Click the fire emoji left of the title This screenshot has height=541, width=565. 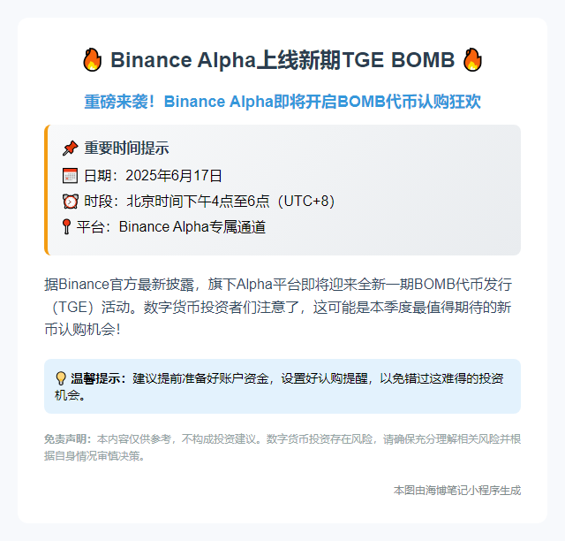[x=92, y=60]
